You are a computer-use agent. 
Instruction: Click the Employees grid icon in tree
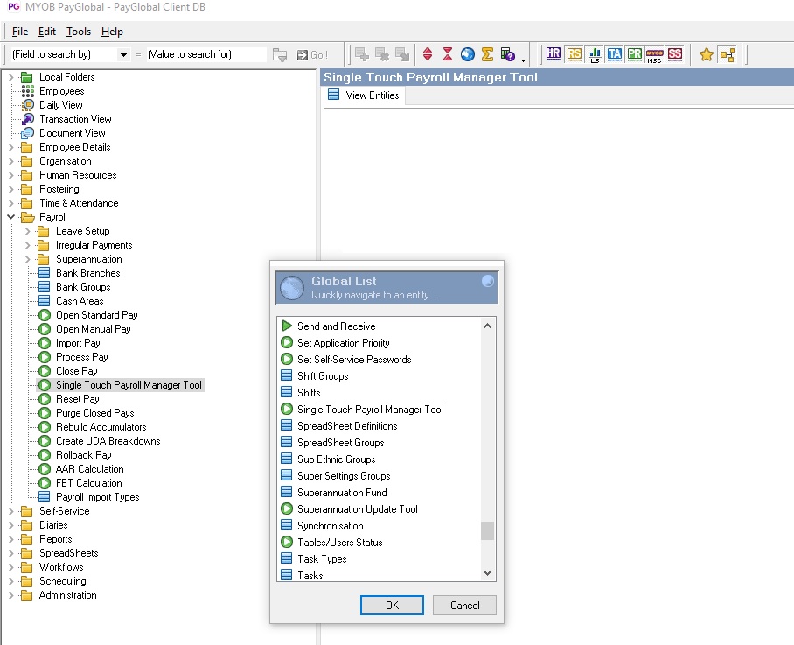[x=28, y=91]
